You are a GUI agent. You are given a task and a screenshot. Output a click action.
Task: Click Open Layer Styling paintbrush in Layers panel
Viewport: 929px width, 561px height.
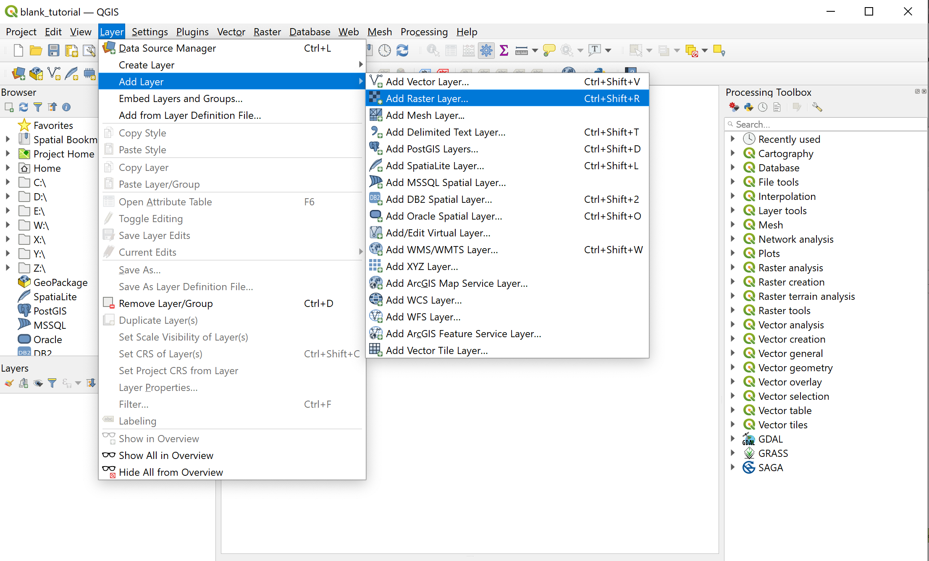pyautogui.click(x=9, y=383)
